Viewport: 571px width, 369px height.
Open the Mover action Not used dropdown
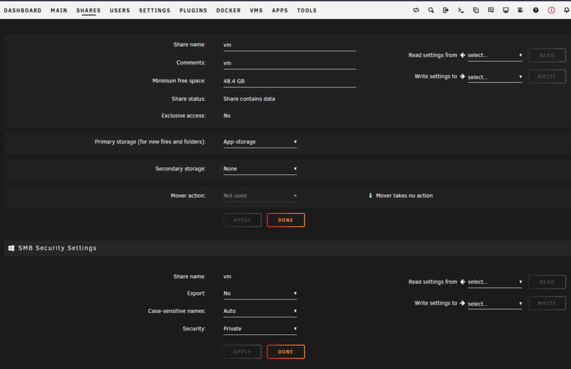pyautogui.click(x=260, y=196)
